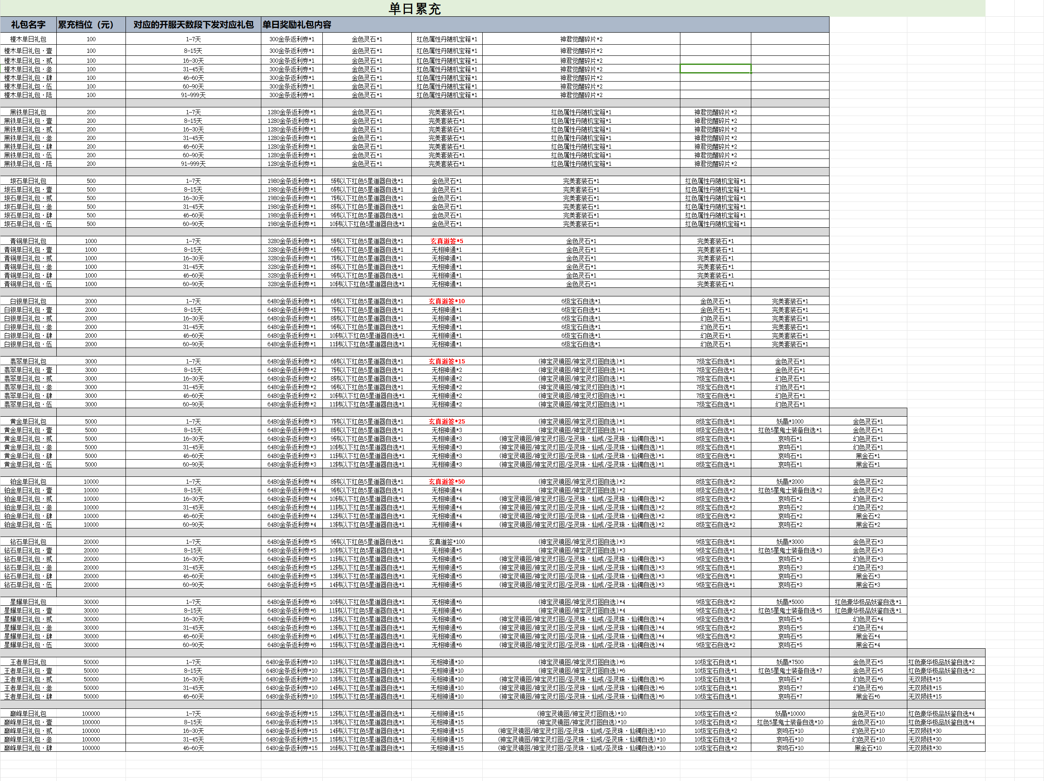Click the red text 玄真道签*50
Image resolution: width=1044 pixels, height=781 pixels.
pos(447,482)
